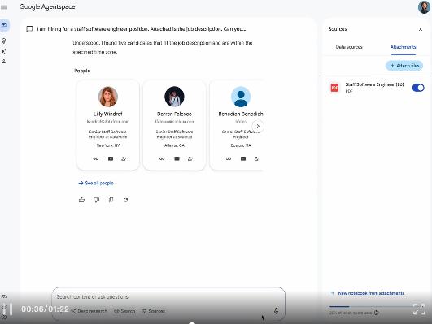Click the Search button below input
432x324 pixels.
click(124, 311)
